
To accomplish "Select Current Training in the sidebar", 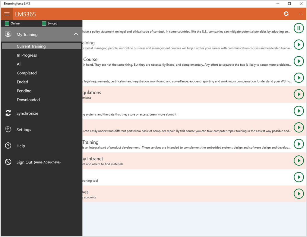I will tap(31, 46).
